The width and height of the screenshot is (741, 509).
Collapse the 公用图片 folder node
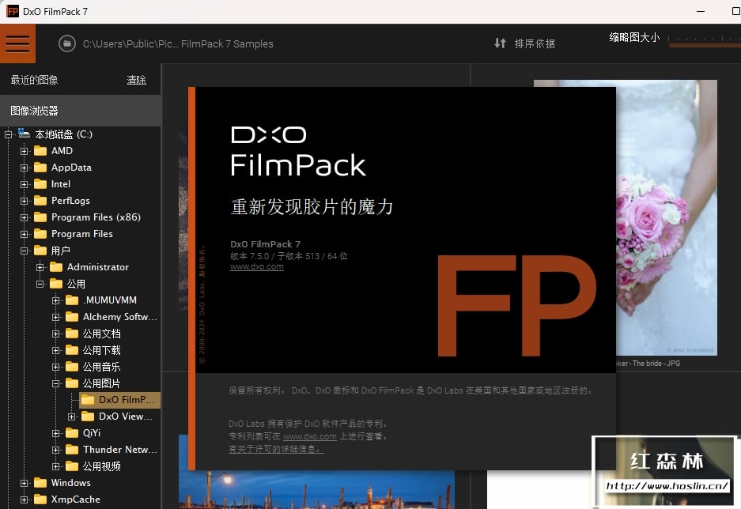click(x=56, y=383)
